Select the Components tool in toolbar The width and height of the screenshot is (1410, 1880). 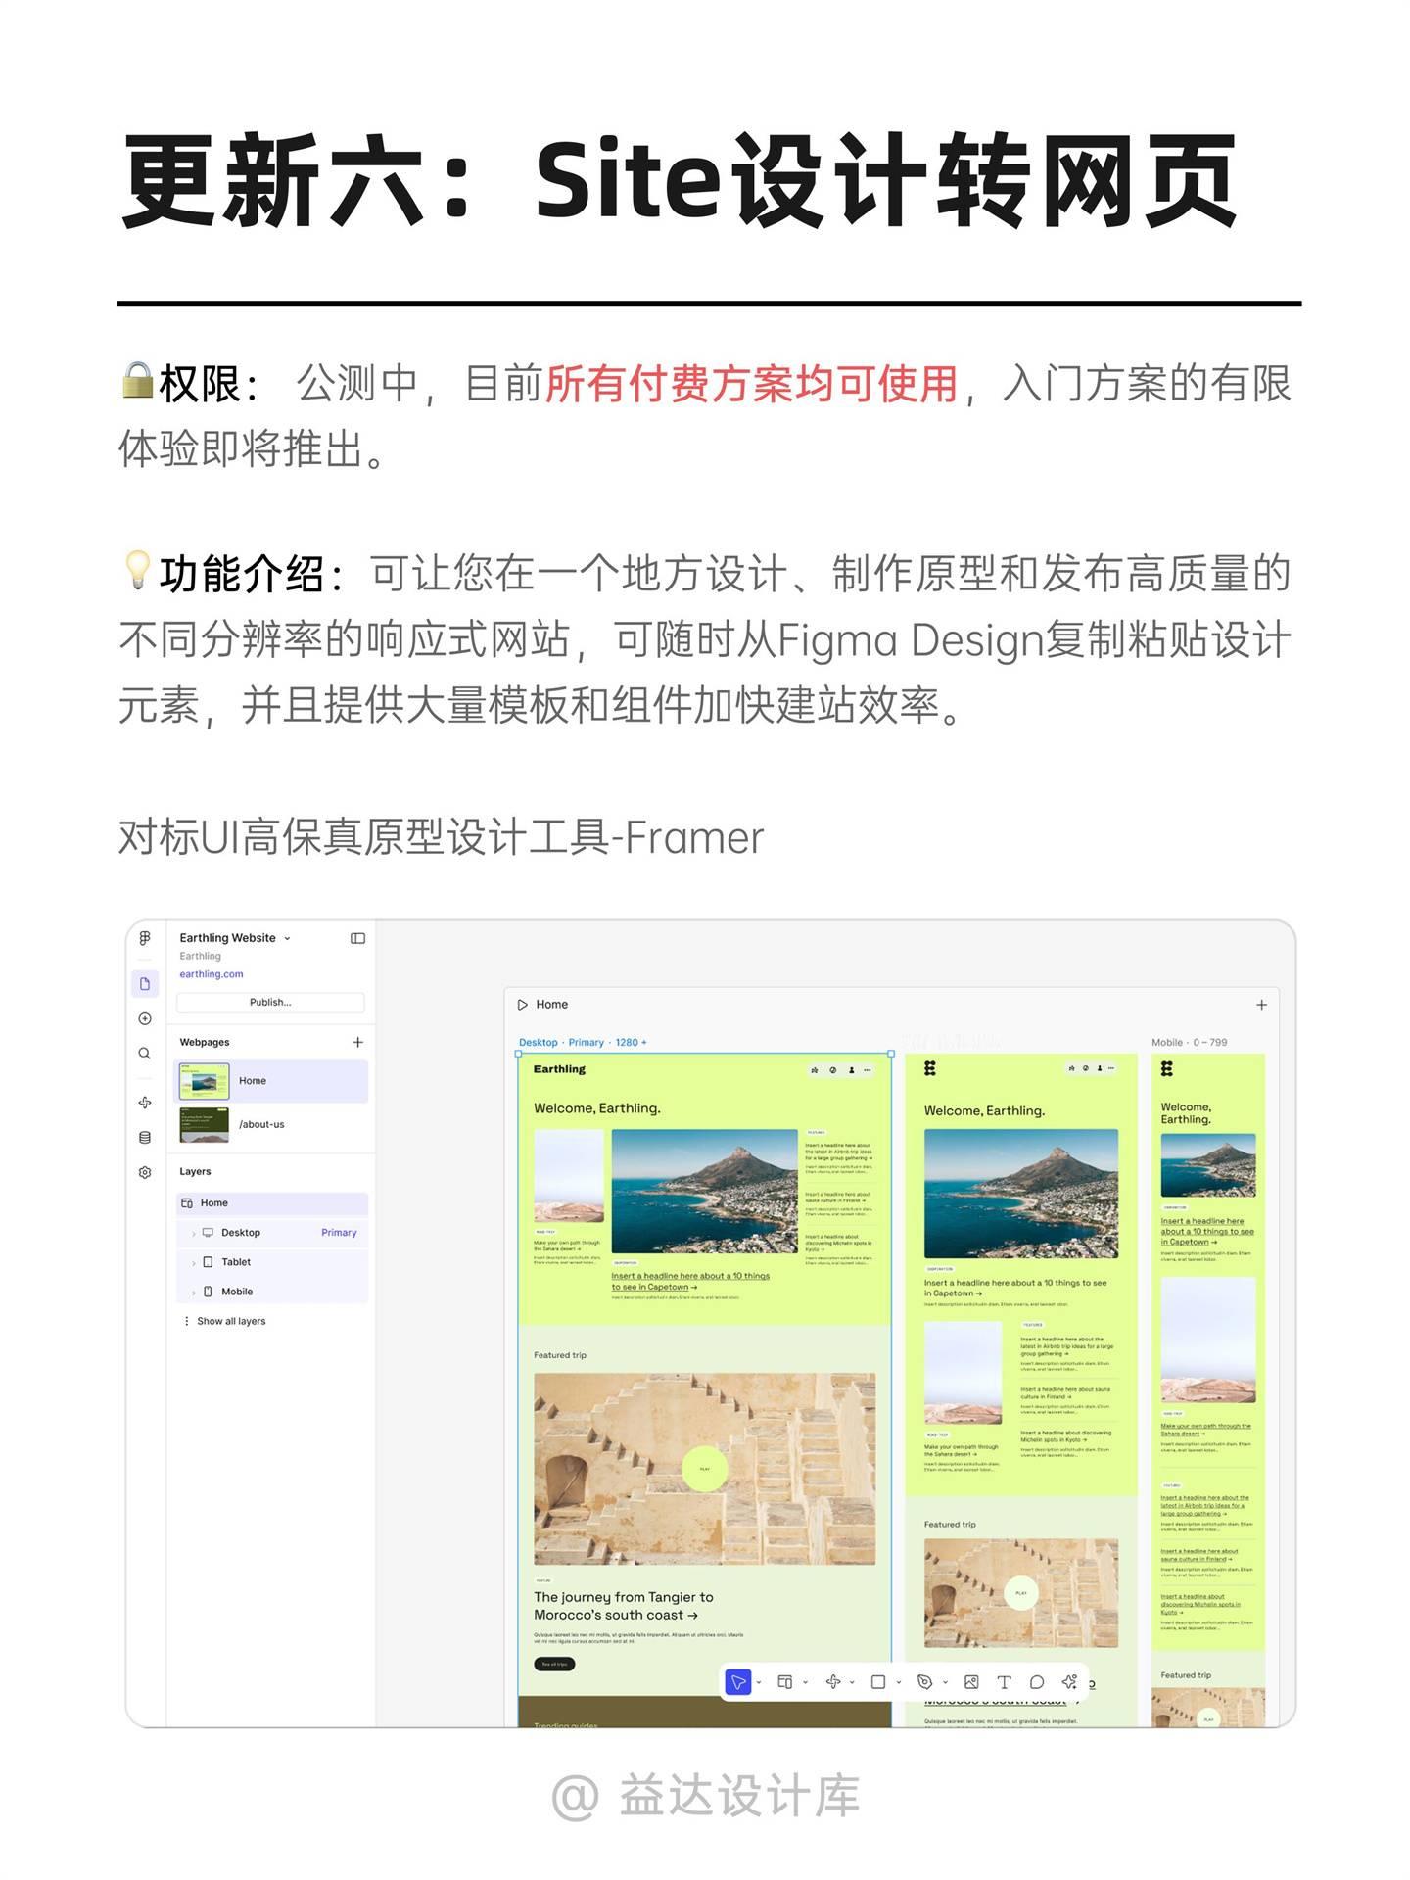point(832,1682)
